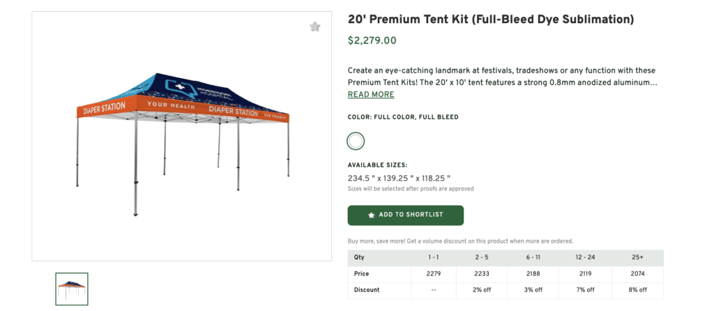
Task: Click the 12 - 24 quantity column header
Action: point(585,257)
